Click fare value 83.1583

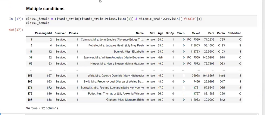click(x=209, y=94)
